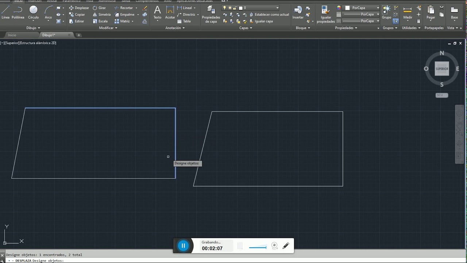The height and width of the screenshot is (263, 467).
Task: Expand the Dibujo panel
Action: pyautogui.click(x=33, y=28)
